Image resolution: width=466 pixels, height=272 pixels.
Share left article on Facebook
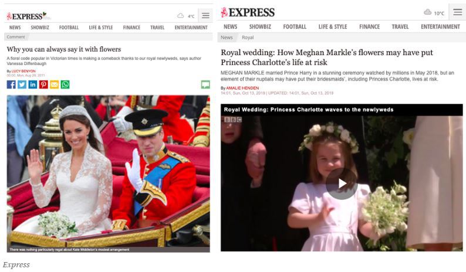[11, 84]
